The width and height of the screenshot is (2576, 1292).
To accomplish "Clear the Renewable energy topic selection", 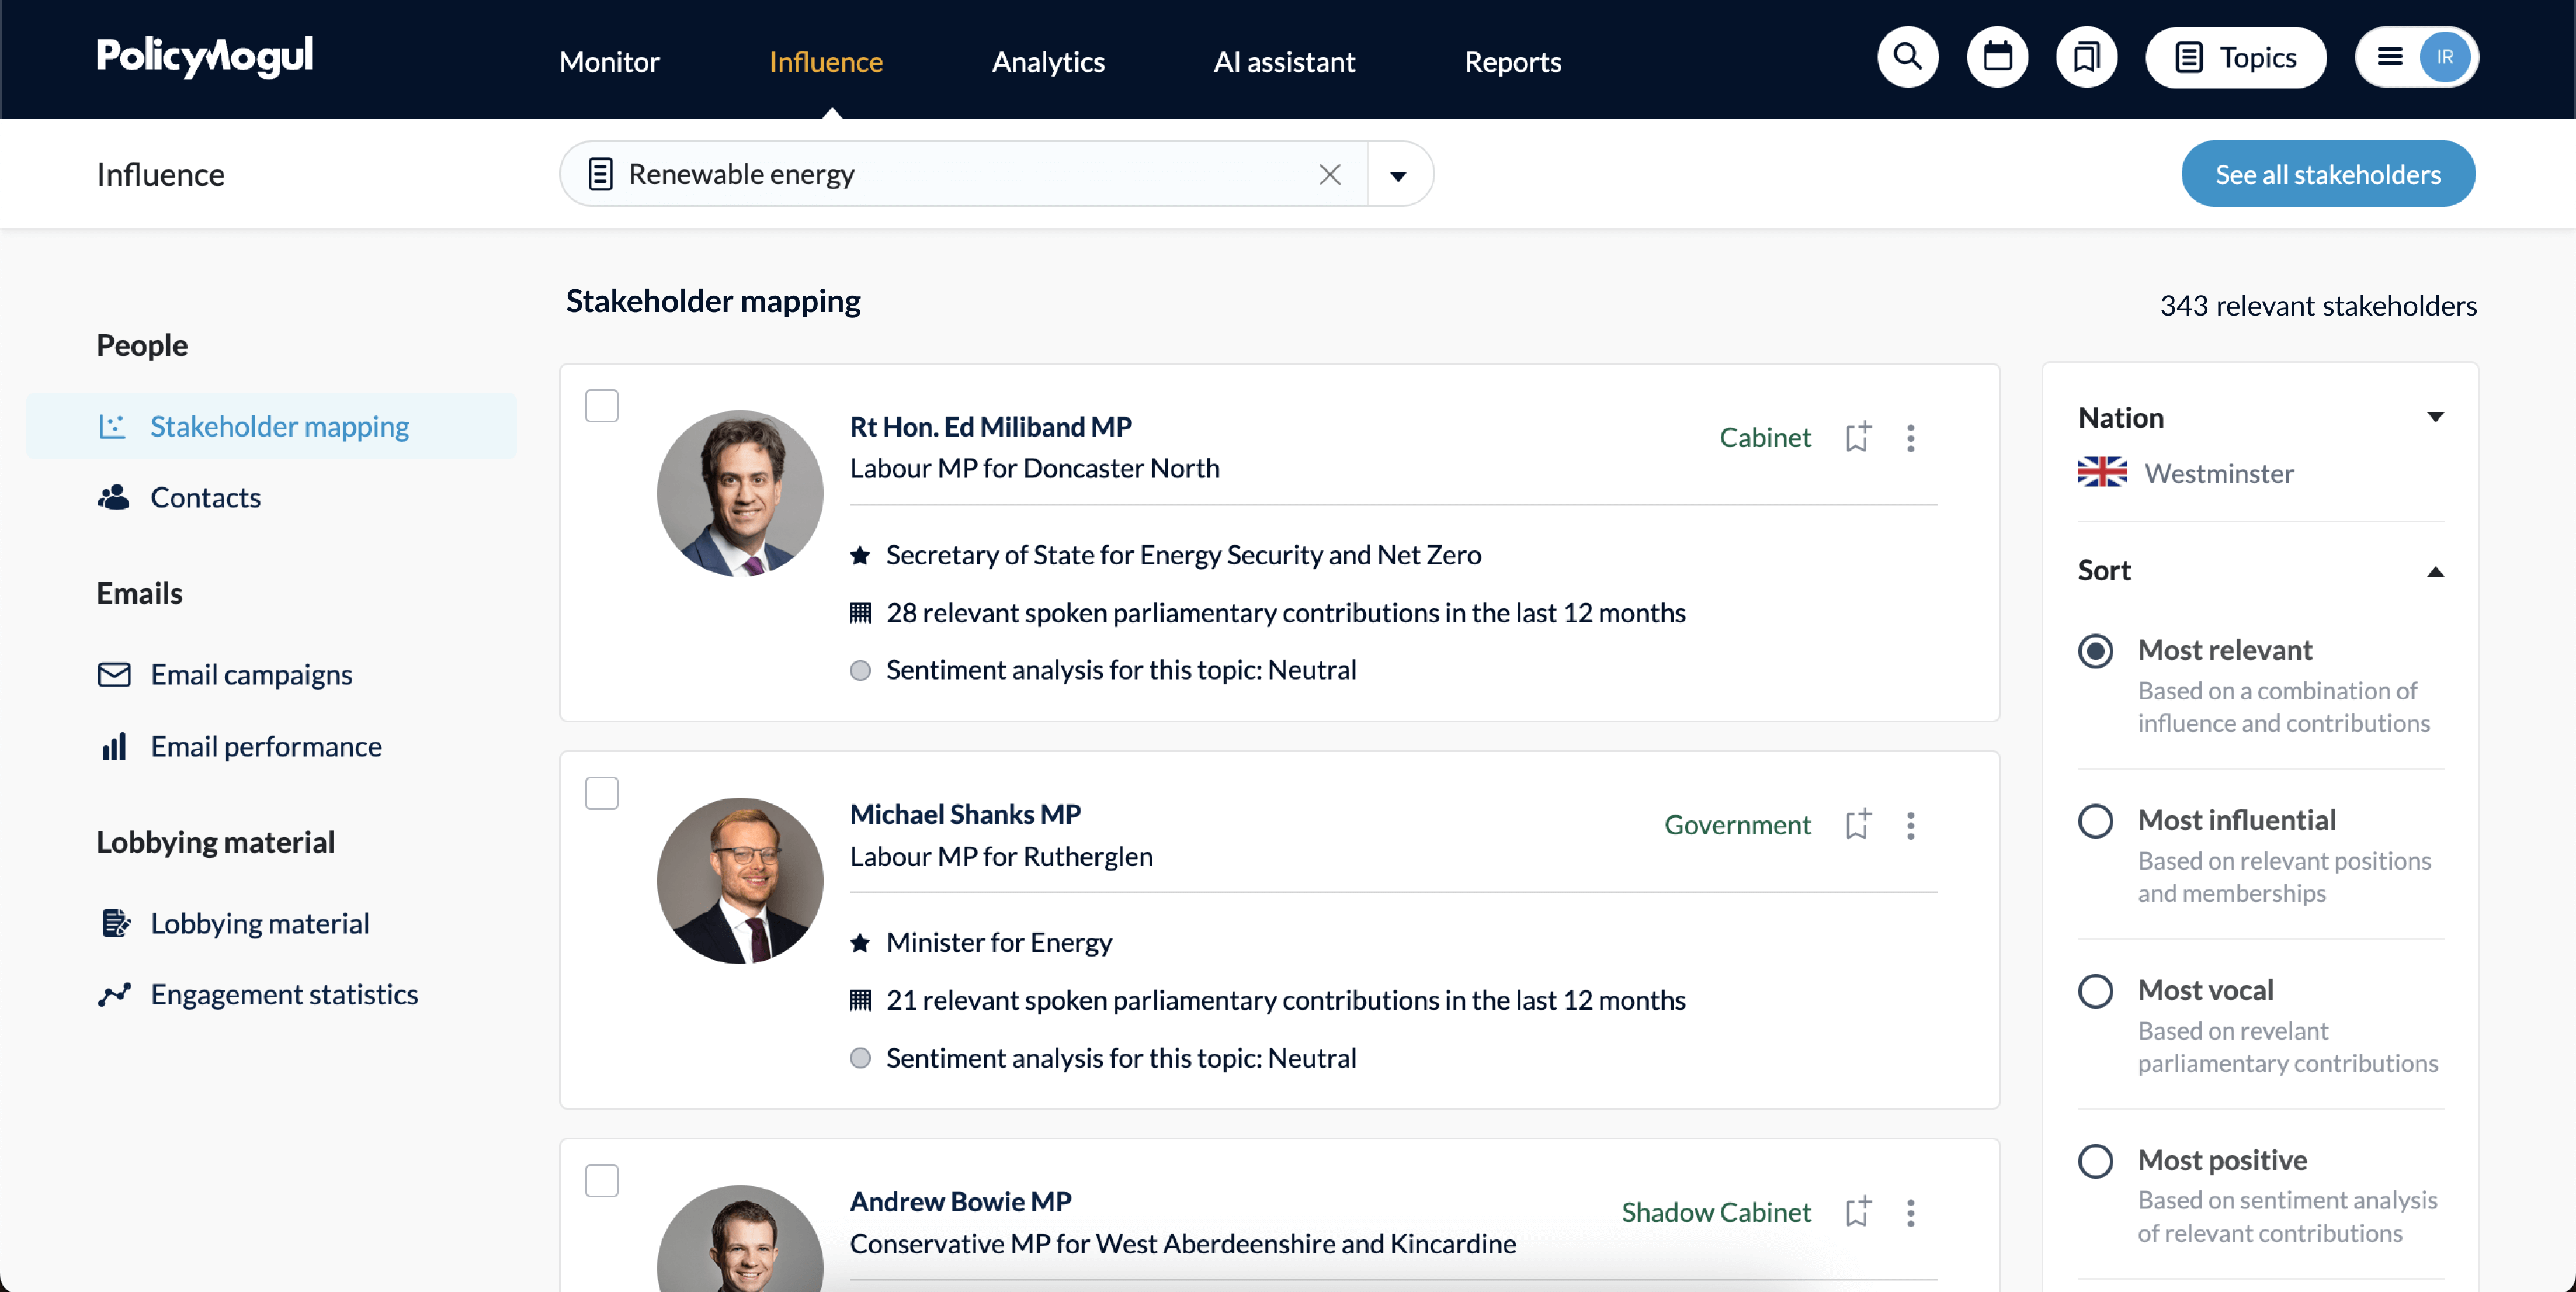I will (1329, 174).
